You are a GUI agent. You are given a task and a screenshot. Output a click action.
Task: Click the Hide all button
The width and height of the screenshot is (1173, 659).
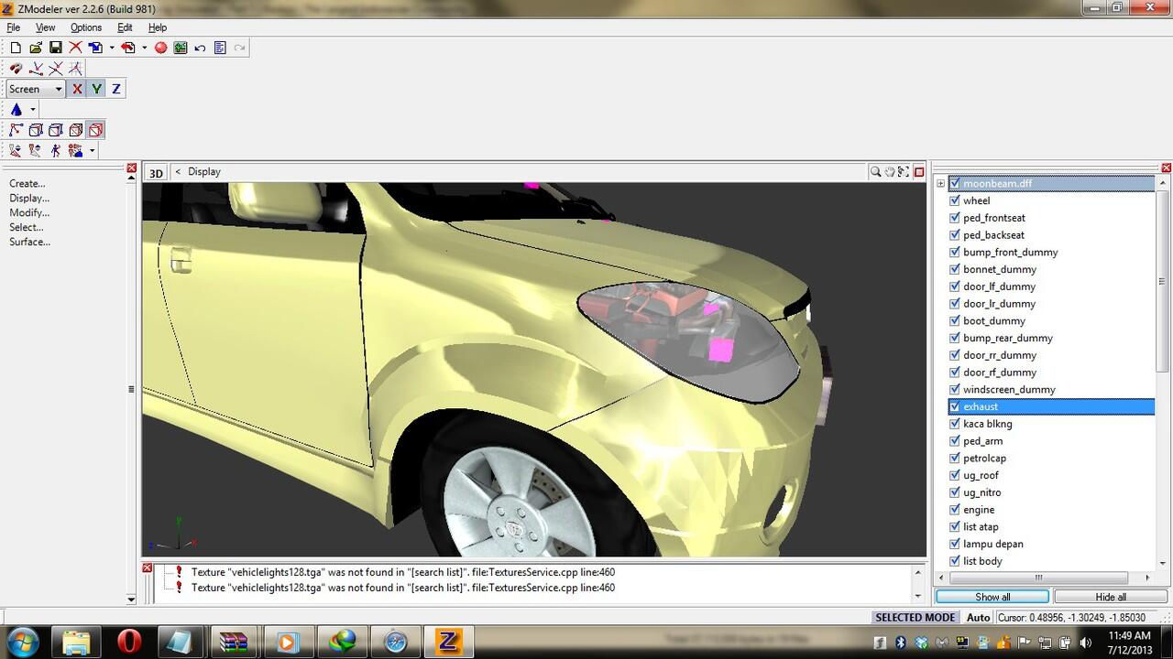pyautogui.click(x=1111, y=597)
